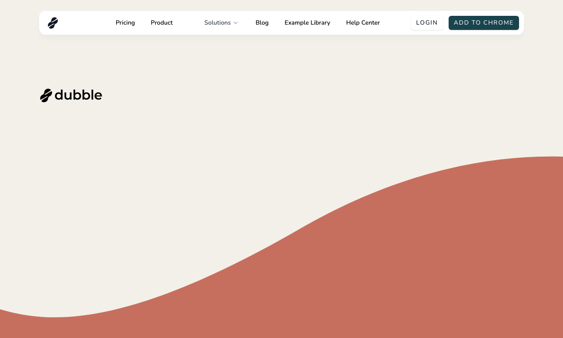Open the Pricing page from the navbar

click(x=125, y=23)
